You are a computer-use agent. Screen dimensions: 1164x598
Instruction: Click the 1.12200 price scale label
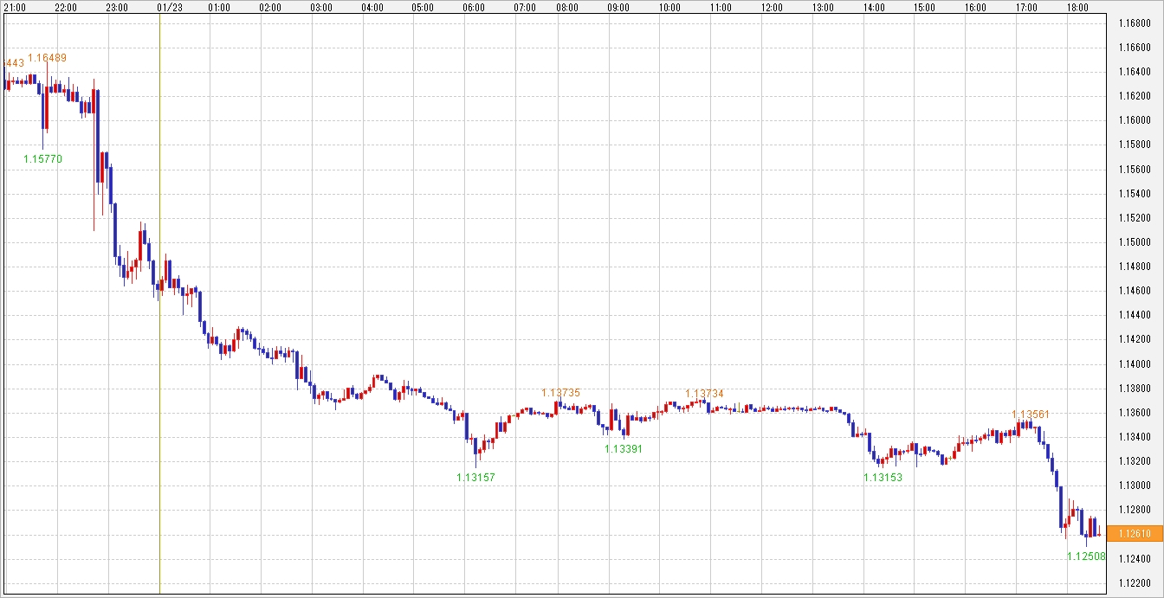point(1134,583)
